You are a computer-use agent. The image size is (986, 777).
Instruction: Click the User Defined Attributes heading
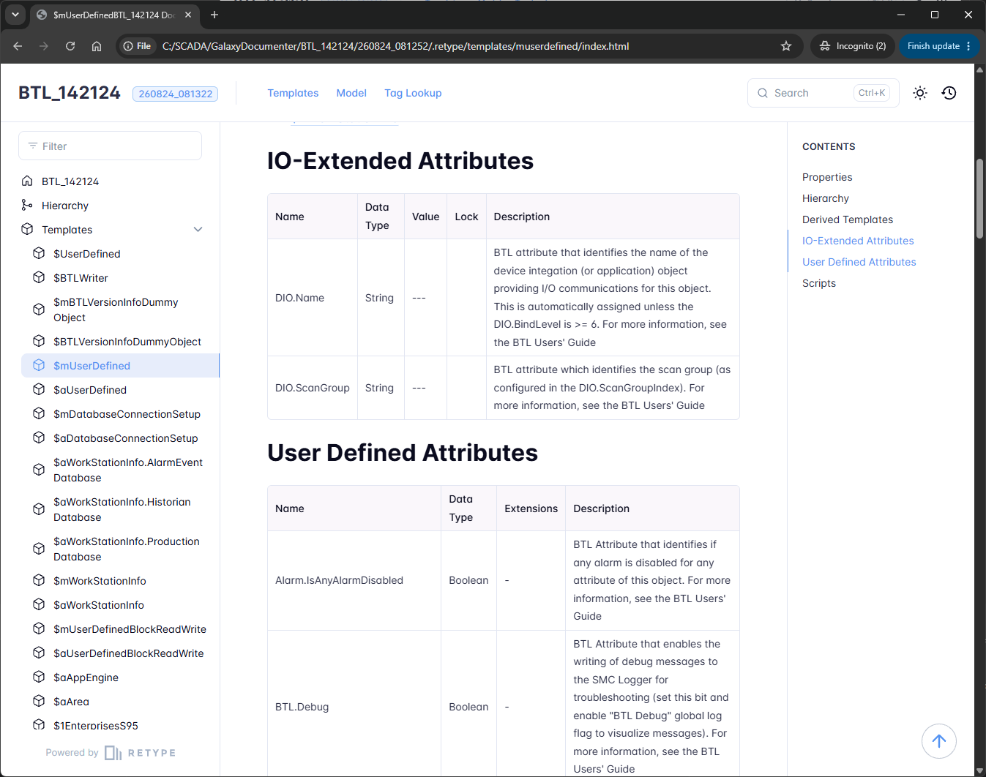click(x=403, y=453)
